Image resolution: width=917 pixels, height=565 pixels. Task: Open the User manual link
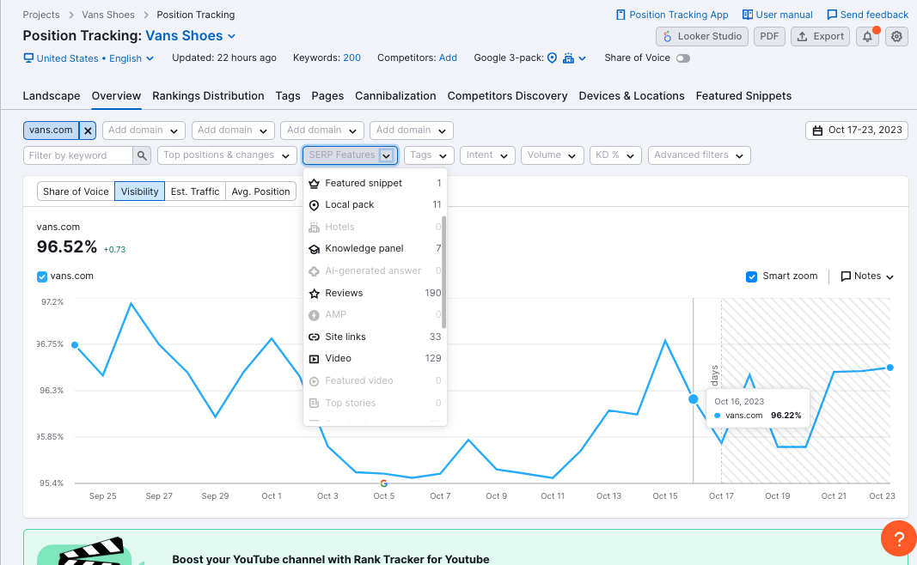click(777, 15)
